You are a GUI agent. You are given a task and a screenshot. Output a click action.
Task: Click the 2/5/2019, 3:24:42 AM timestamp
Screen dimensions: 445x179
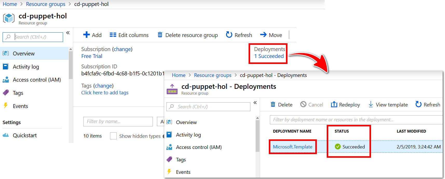[x=419, y=147]
